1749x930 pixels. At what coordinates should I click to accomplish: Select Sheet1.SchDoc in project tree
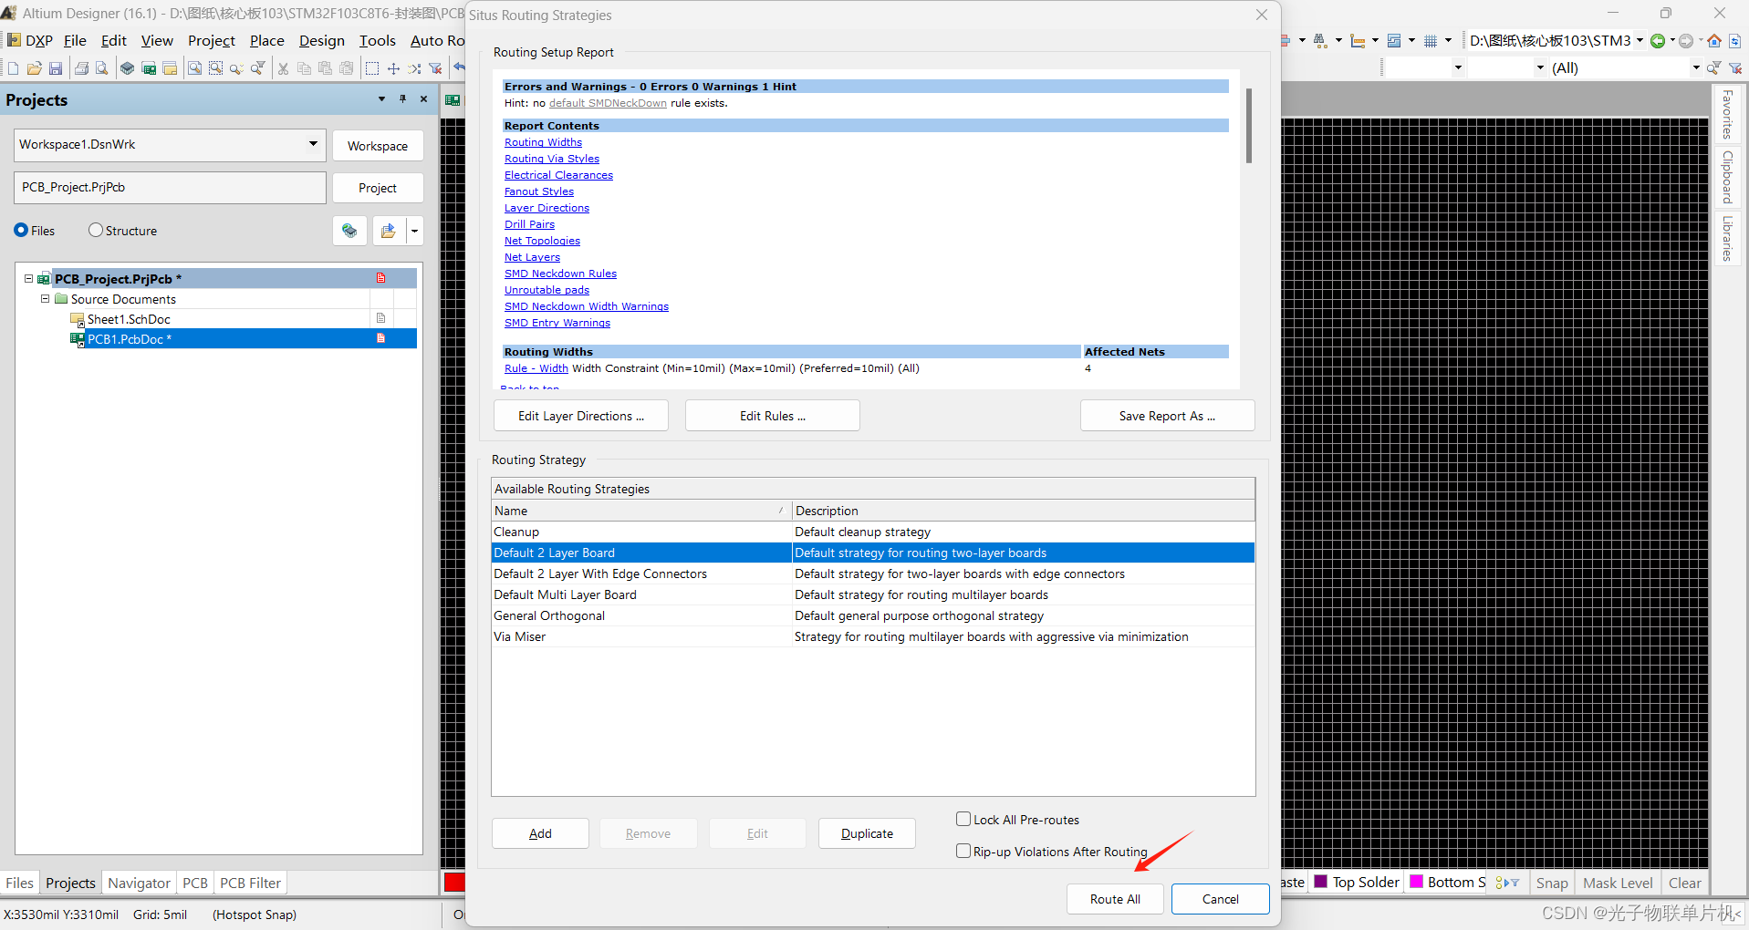(x=129, y=319)
